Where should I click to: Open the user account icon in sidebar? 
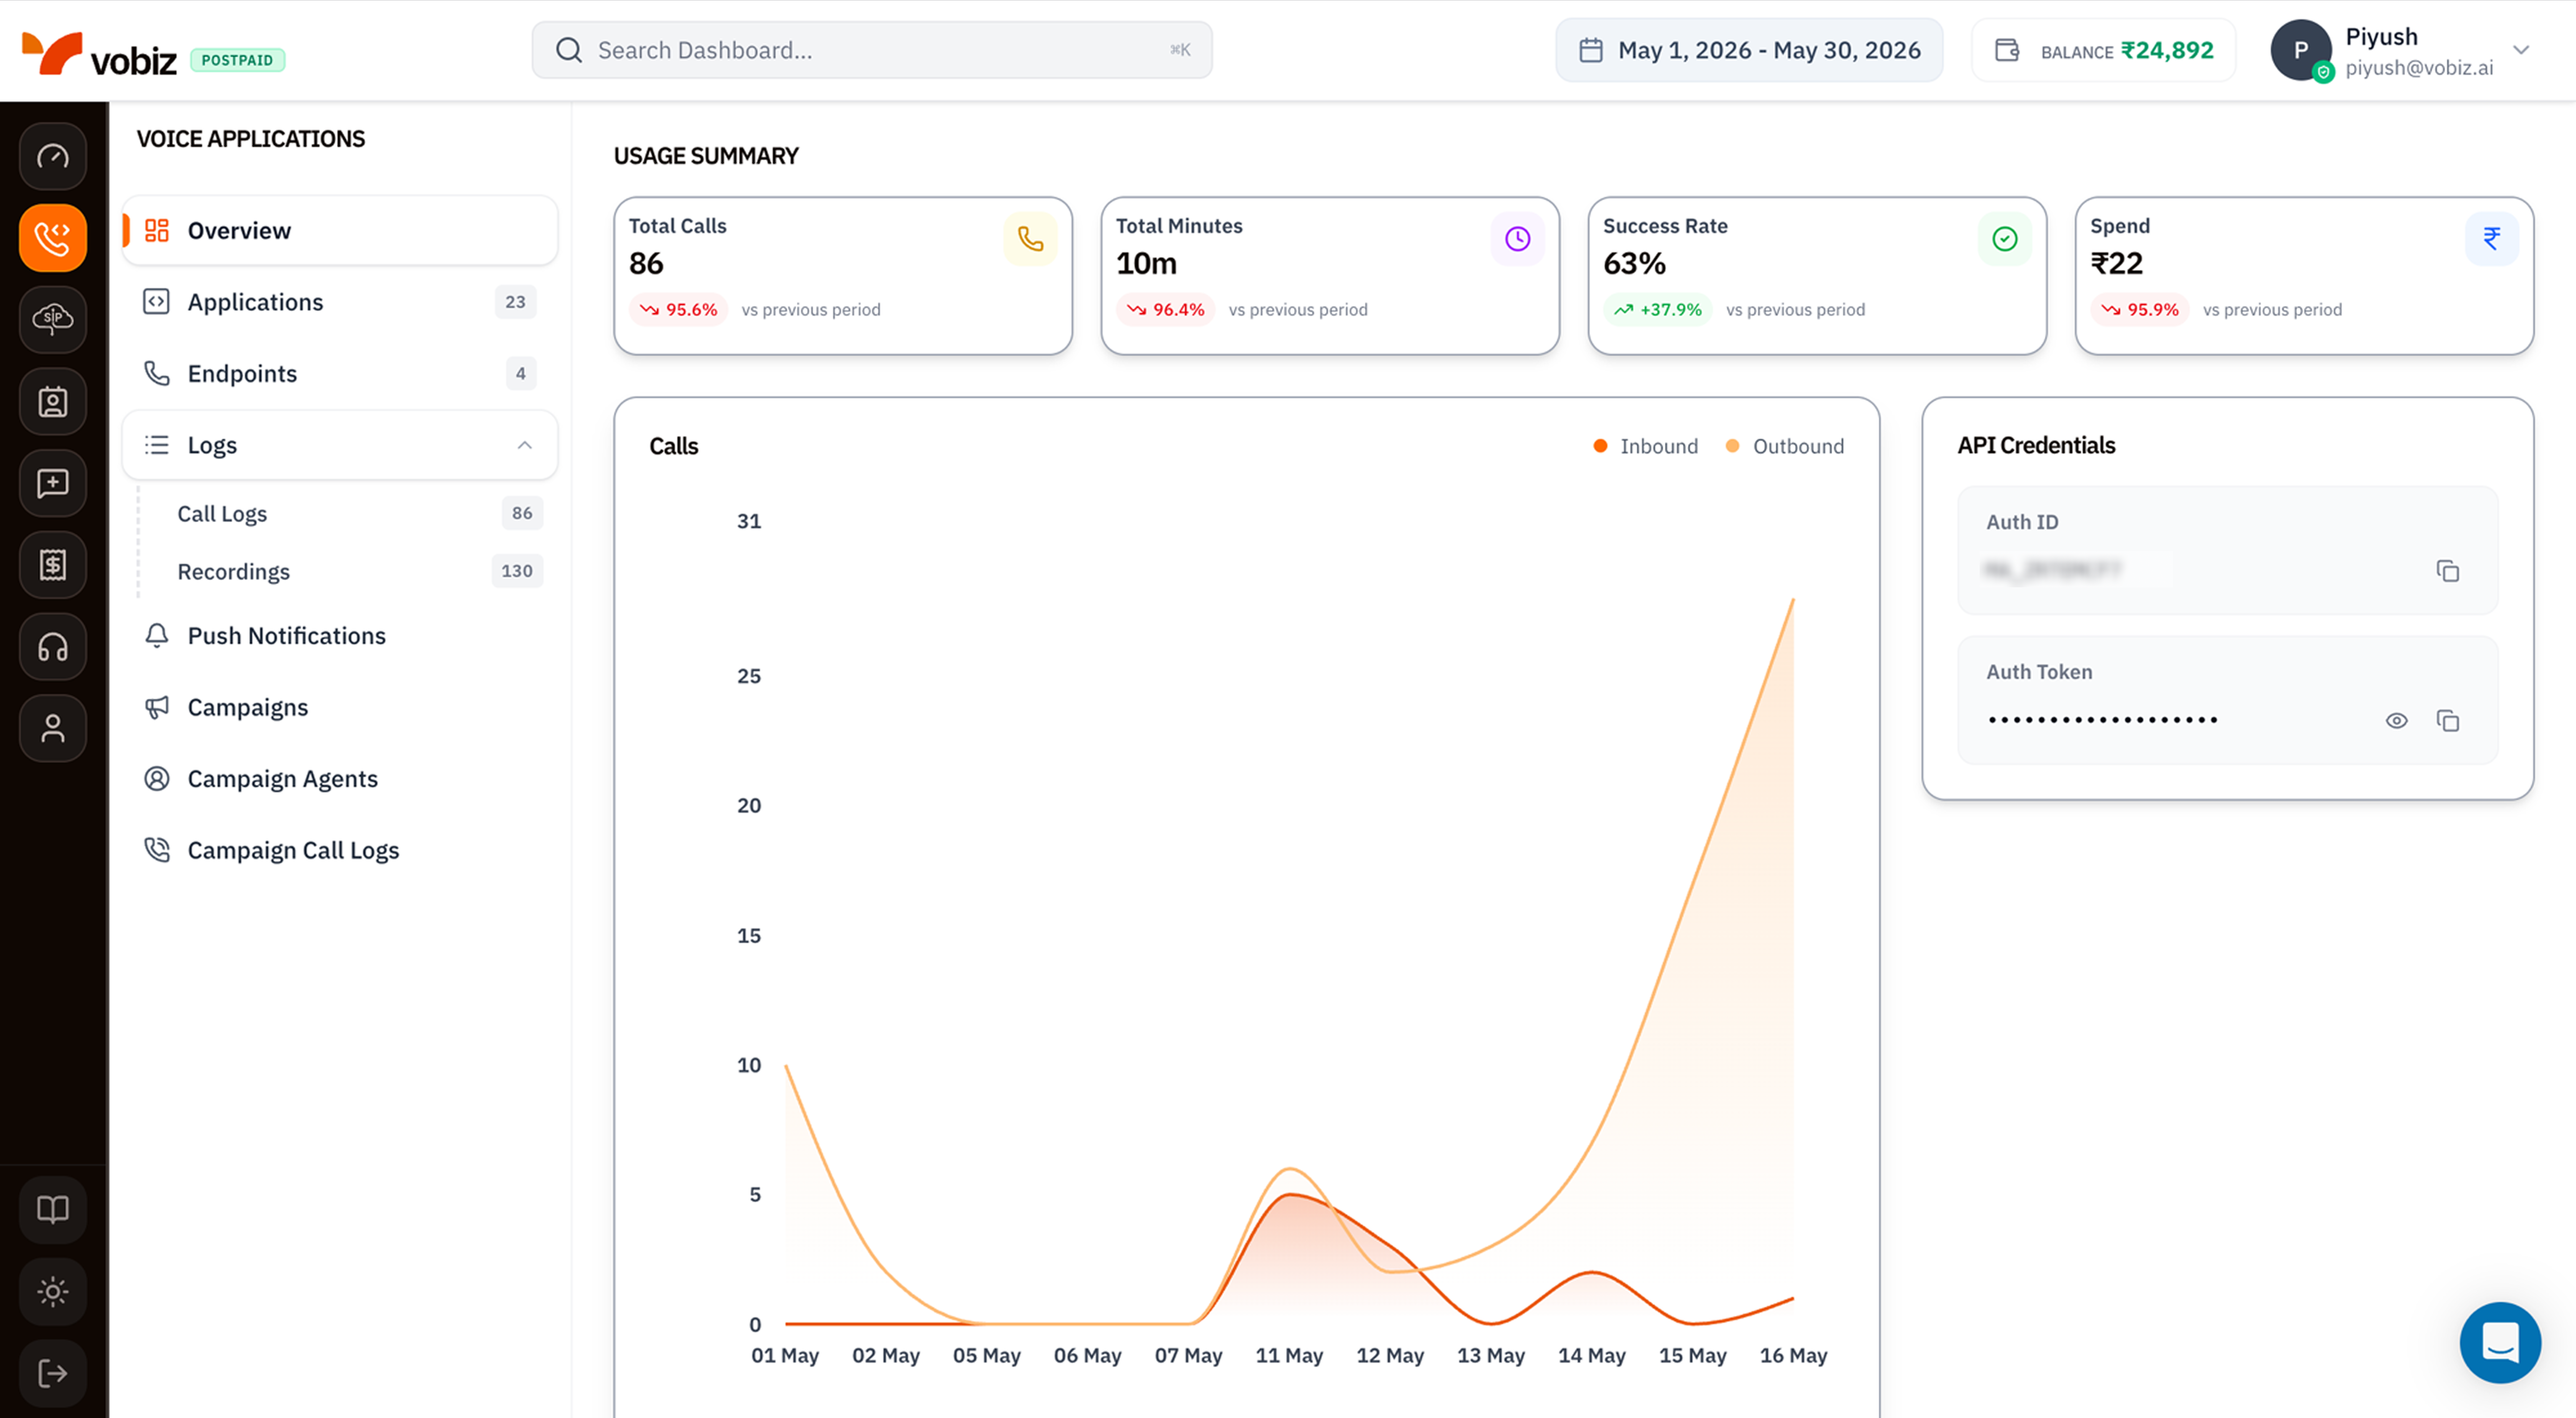tap(53, 728)
